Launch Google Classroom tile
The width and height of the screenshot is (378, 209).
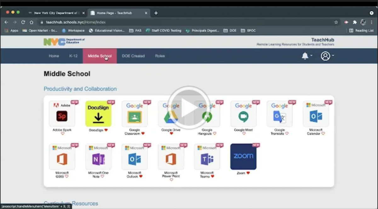[135, 114]
